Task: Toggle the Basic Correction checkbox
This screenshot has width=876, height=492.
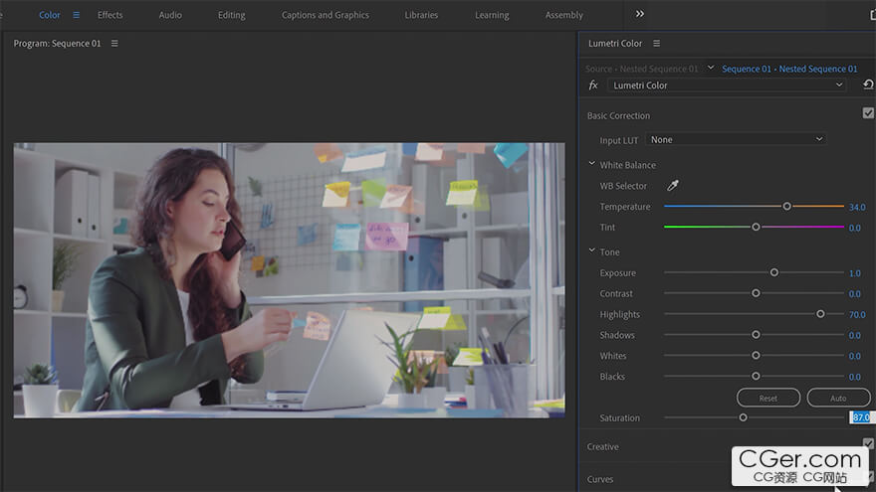Action: coord(868,113)
